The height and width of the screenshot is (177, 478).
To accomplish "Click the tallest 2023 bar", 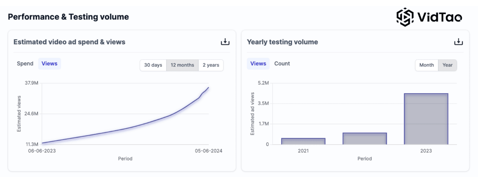I will (x=426, y=119).
